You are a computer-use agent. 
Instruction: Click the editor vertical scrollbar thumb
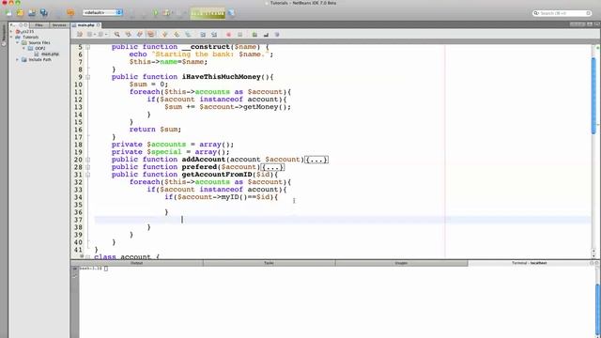[593, 95]
